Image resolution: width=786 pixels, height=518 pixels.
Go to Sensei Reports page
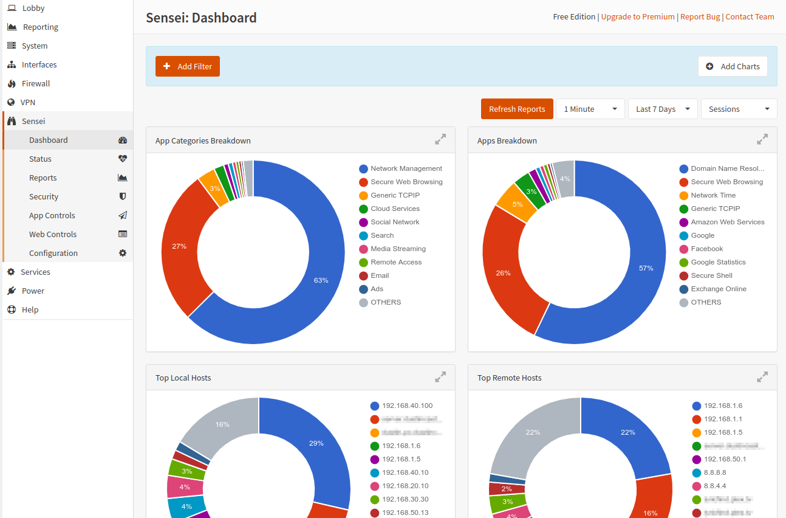[68, 178]
